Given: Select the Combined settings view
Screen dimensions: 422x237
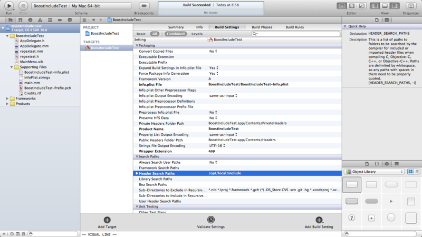Looking at the screenshot, I should (176, 34).
